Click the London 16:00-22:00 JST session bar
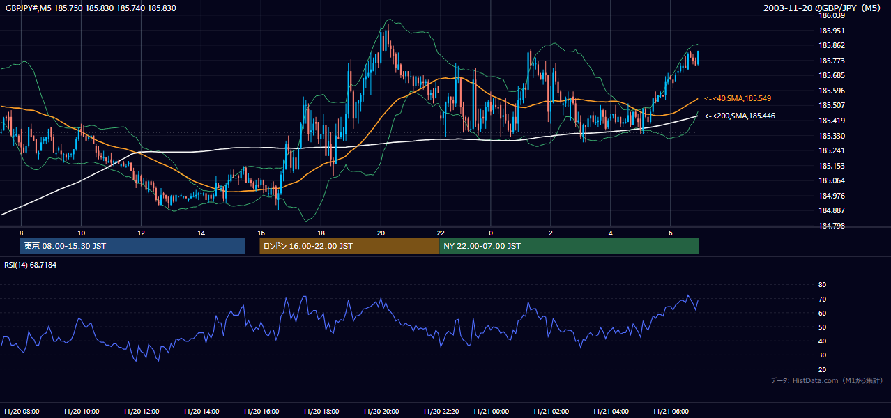The width and height of the screenshot is (891, 418). [x=349, y=246]
